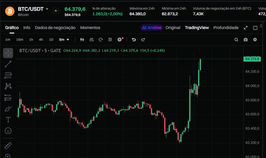
Task: Select the 4h timeframe
Action: pos(41,39)
